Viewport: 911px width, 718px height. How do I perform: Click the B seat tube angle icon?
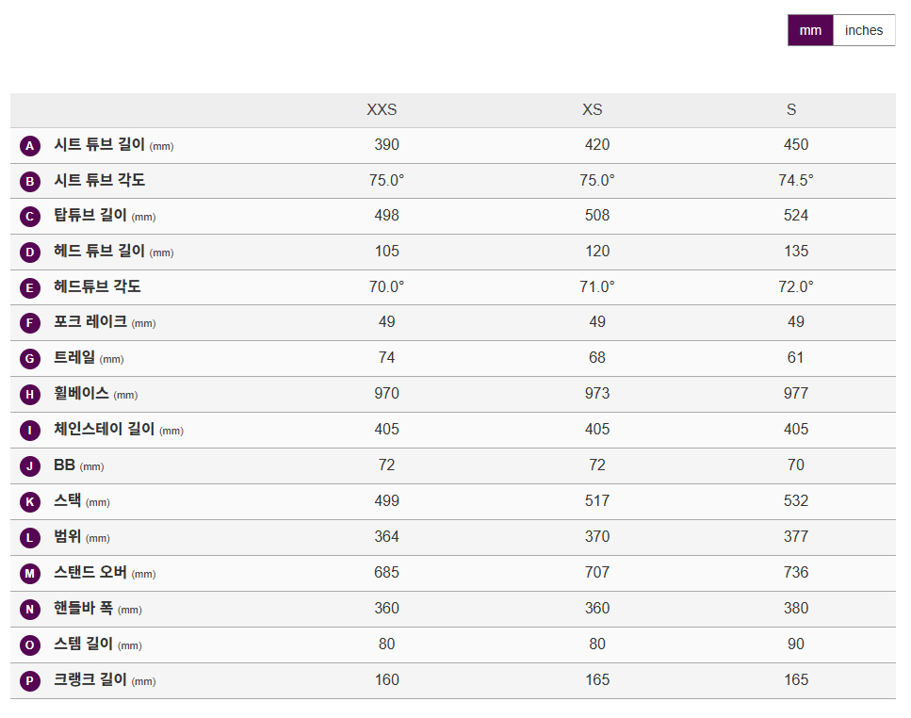[30, 181]
